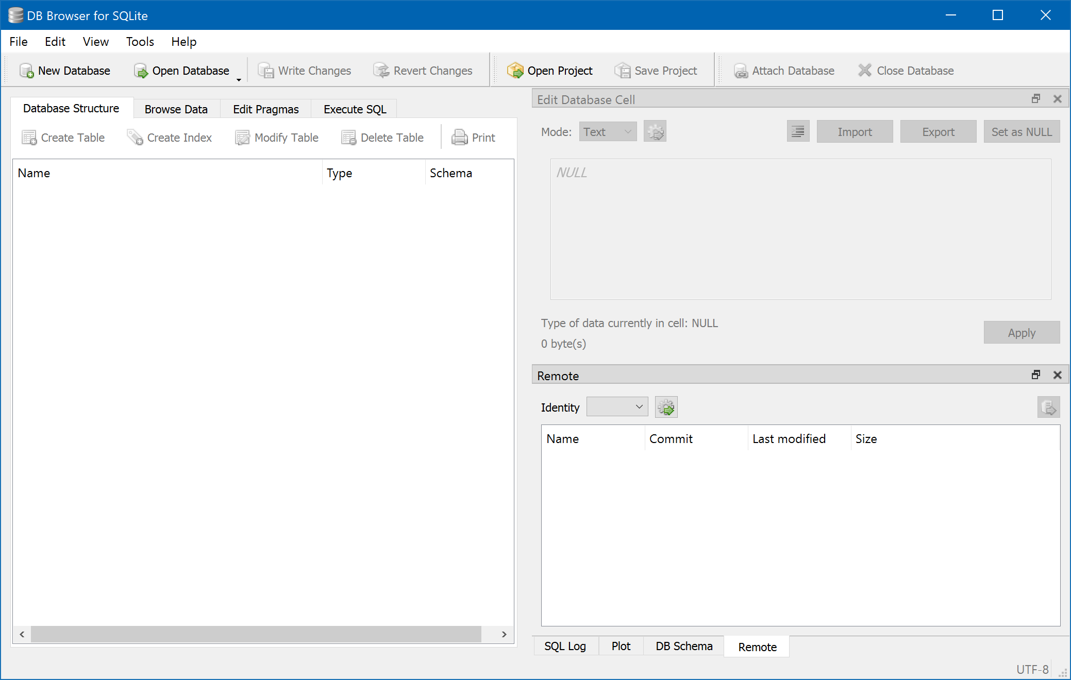Click the Set as NULL button
Viewport: 1071px width, 680px height.
(1022, 131)
